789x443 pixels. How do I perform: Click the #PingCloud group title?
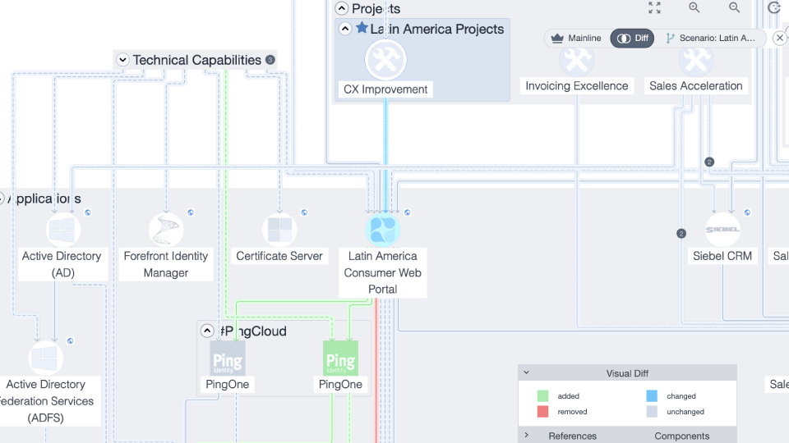click(x=253, y=331)
